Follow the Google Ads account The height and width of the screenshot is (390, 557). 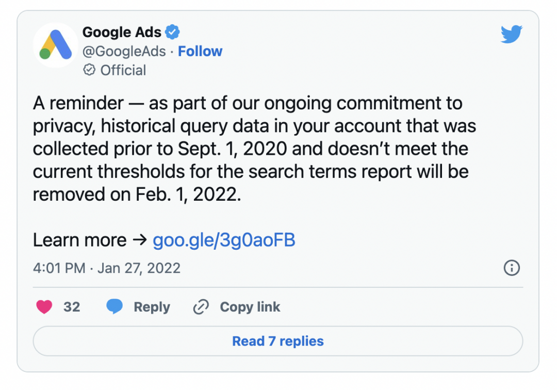[200, 52]
